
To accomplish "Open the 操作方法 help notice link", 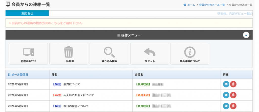I will coord(47,23).
